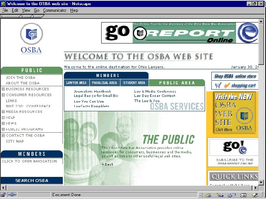266x199 pixels.
Task: Expand Contact the OSBA plus box
Action: click(3, 135)
